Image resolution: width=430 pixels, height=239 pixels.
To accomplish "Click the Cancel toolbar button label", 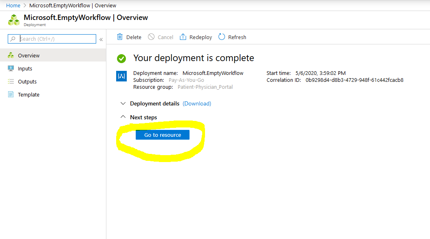I will tap(165, 37).
